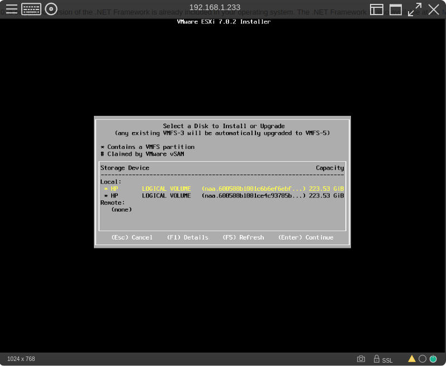The image size is (446, 366).
Task: Click the UID circle indicator
Action: [x=423, y=359]
